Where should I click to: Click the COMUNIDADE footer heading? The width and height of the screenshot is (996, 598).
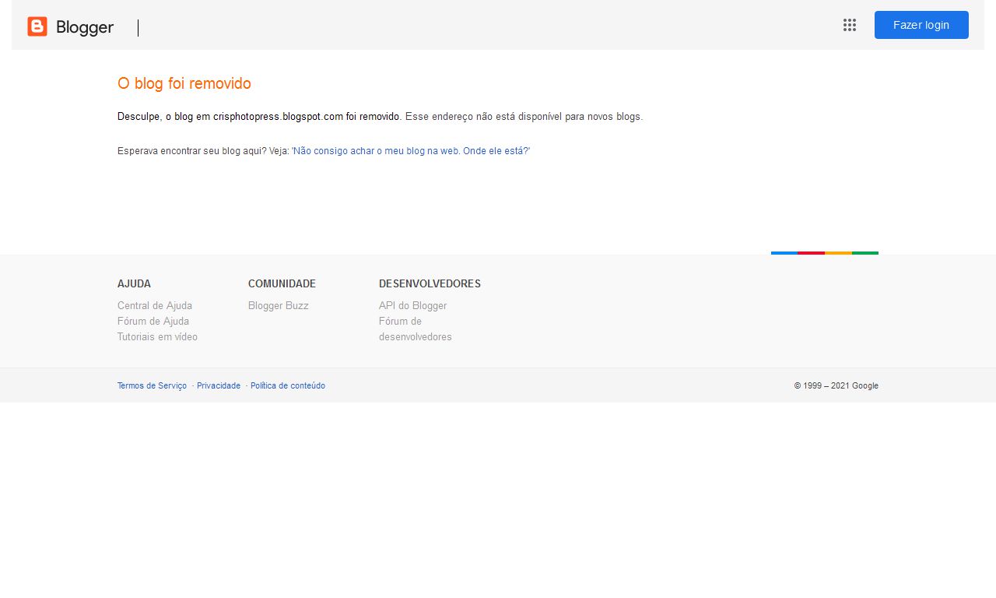pos(282,284)
